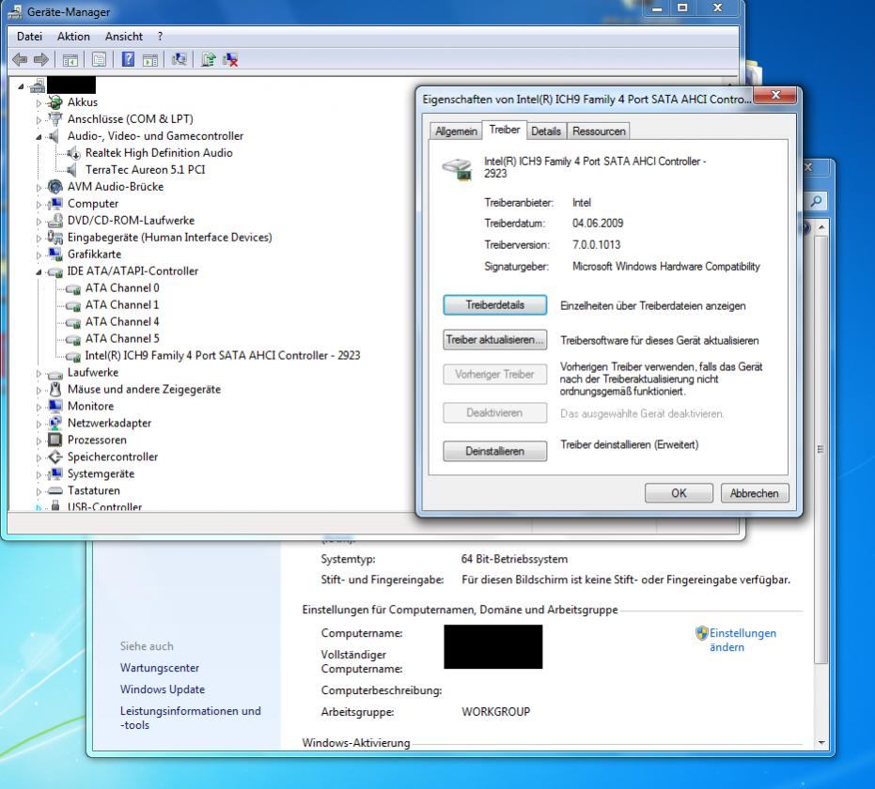Click the Monitore icon
875x789 pixels.
tap(55, 406)
